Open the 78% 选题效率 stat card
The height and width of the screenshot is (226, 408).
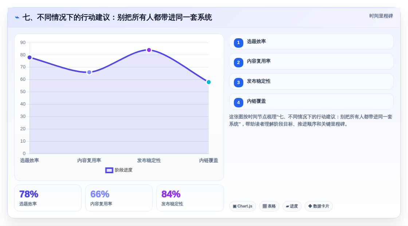(48, 198)
